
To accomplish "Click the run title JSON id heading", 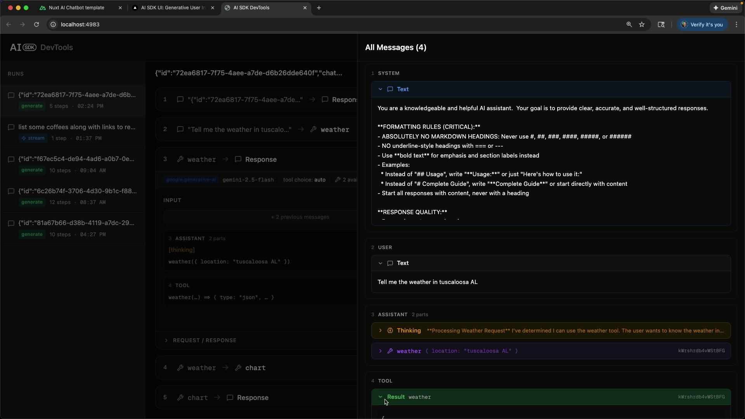I will point(249,73).
